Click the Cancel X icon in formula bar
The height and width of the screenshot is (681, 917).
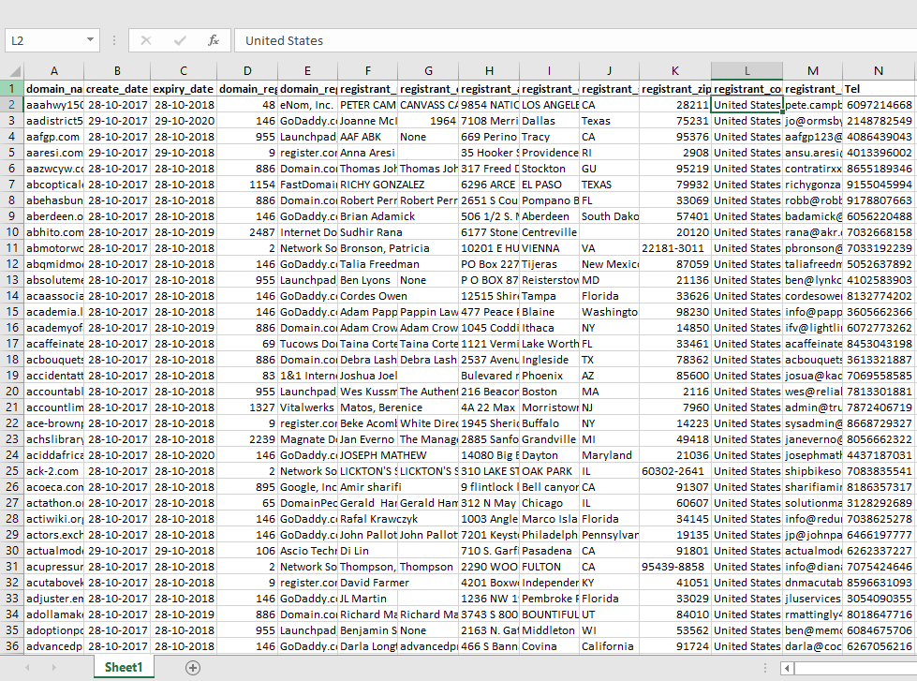coord(146,40)
